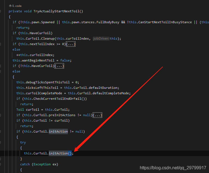Click the IL code icon above the method

(10, 6)
